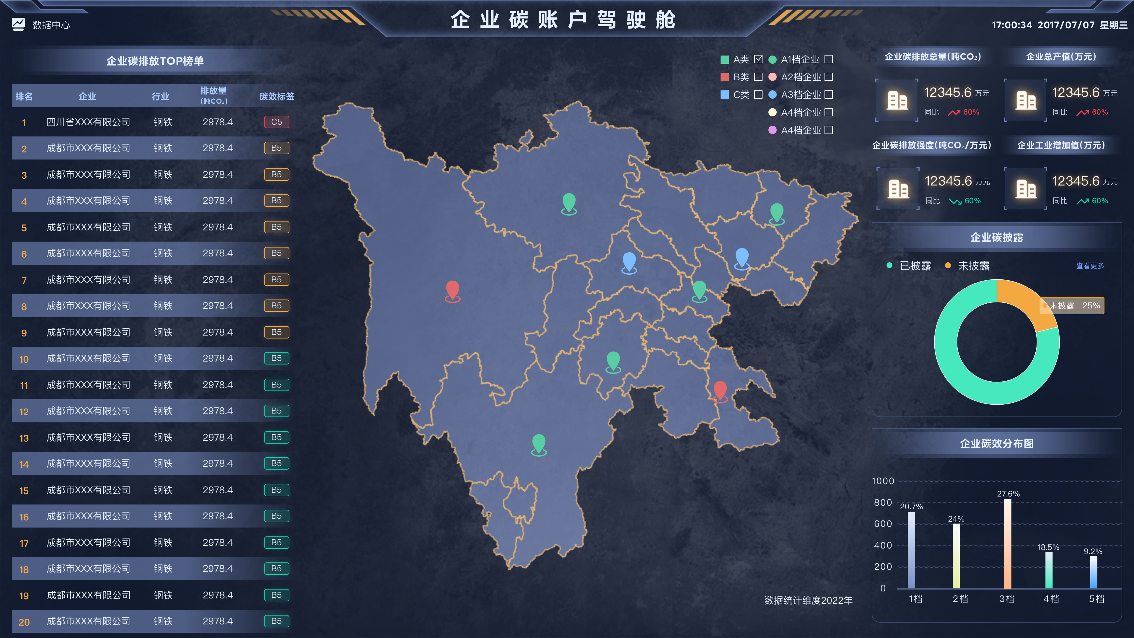Click building icon beside 企业总产值 value
1134x638 pixels.
[x=1026, y=100]
